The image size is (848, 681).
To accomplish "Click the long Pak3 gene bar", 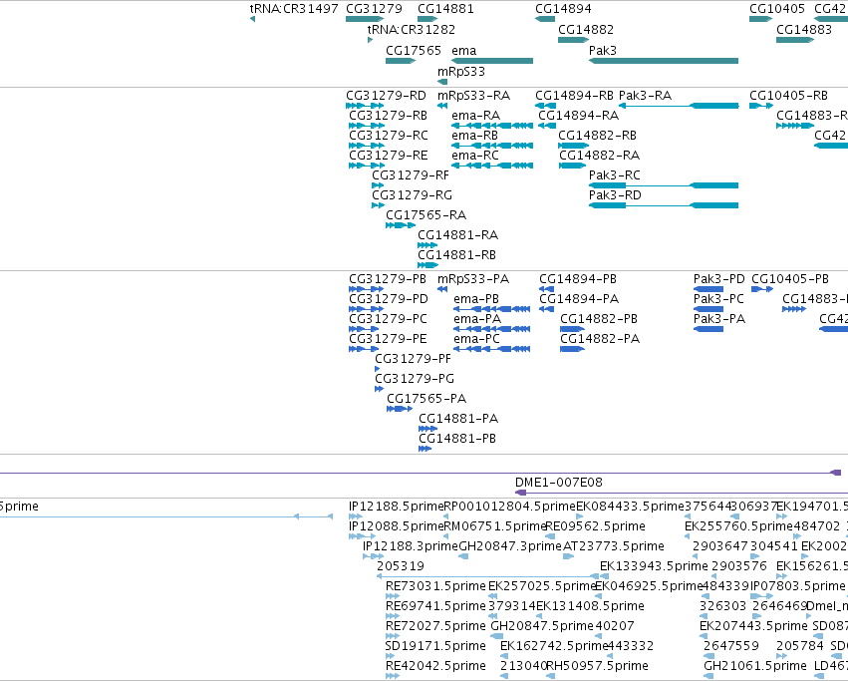I will click(664, 61).
